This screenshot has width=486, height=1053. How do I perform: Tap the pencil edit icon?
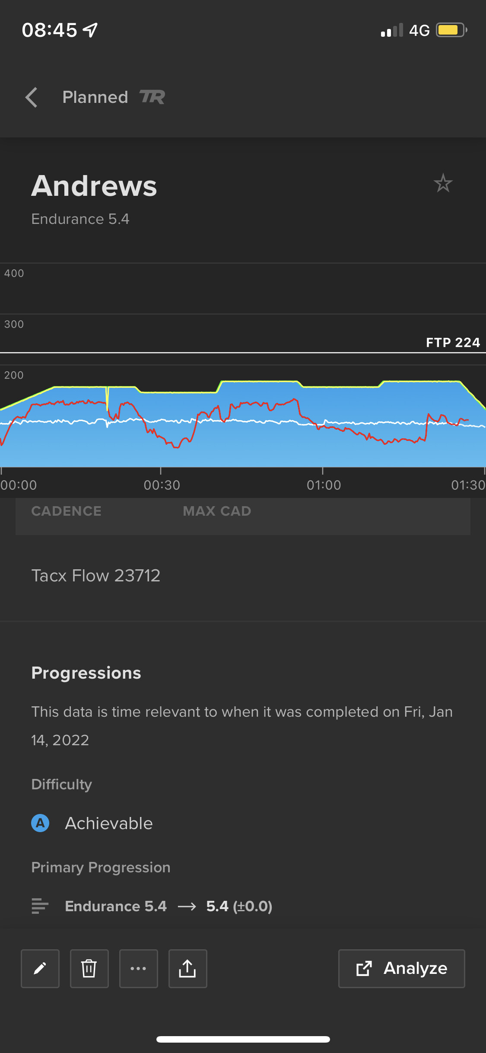pyautogui.click(x=40, y=969)
